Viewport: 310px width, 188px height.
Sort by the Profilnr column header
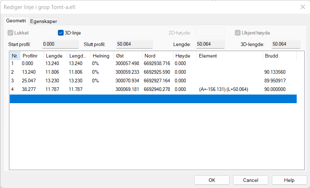pos(32,56)
